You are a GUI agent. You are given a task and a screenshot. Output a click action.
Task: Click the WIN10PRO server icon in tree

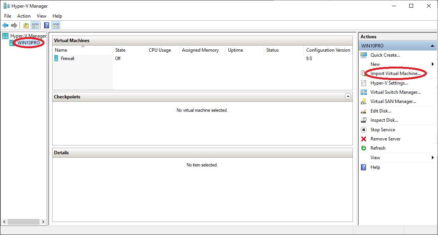point(12,43)
